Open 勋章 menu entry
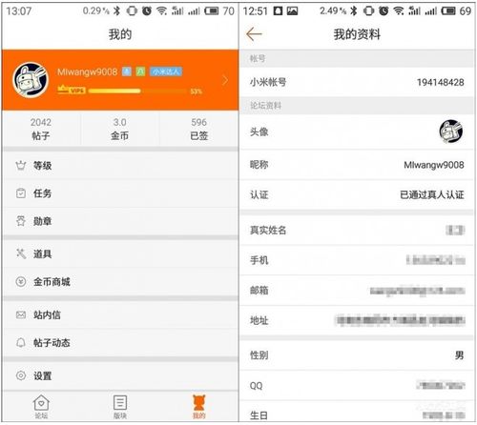Viewport: 477px width, 425px height. (120, 221)
